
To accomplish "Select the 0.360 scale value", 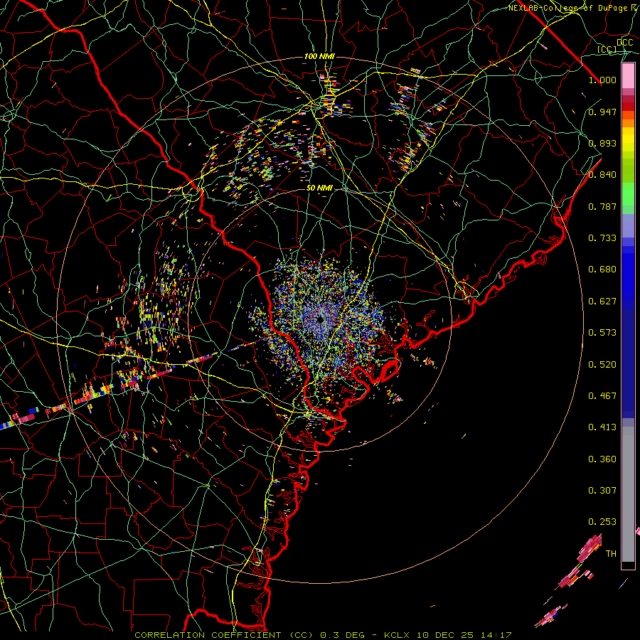I will [602, 459].
